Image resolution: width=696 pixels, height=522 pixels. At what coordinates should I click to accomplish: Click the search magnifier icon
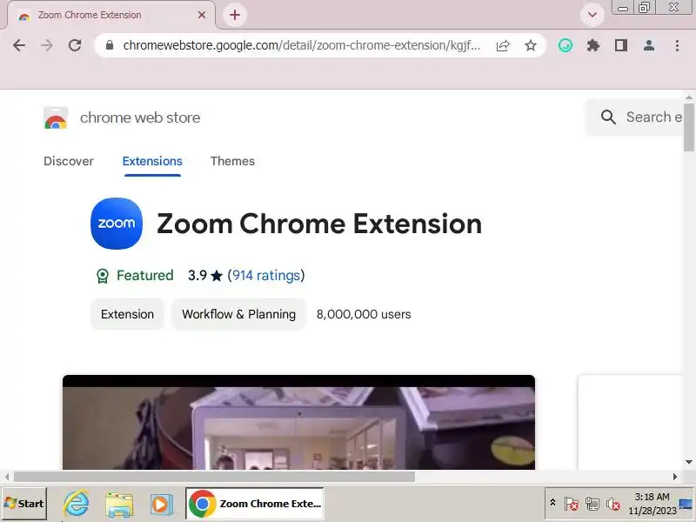click(x=608, y=117)
